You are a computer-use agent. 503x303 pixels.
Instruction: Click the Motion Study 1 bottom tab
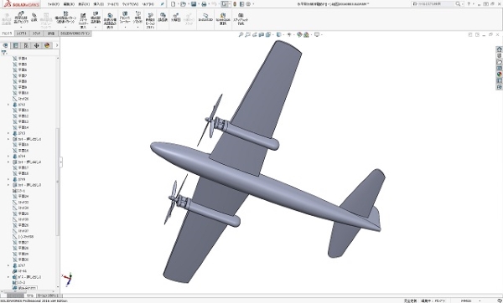(x=48, y=295)
